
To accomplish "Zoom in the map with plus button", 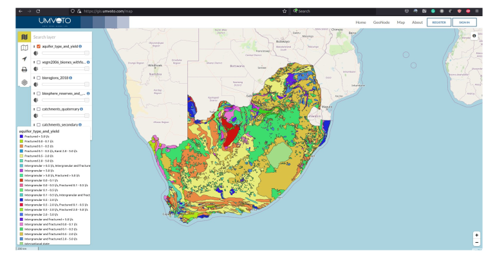I will [x=476, y=235].
